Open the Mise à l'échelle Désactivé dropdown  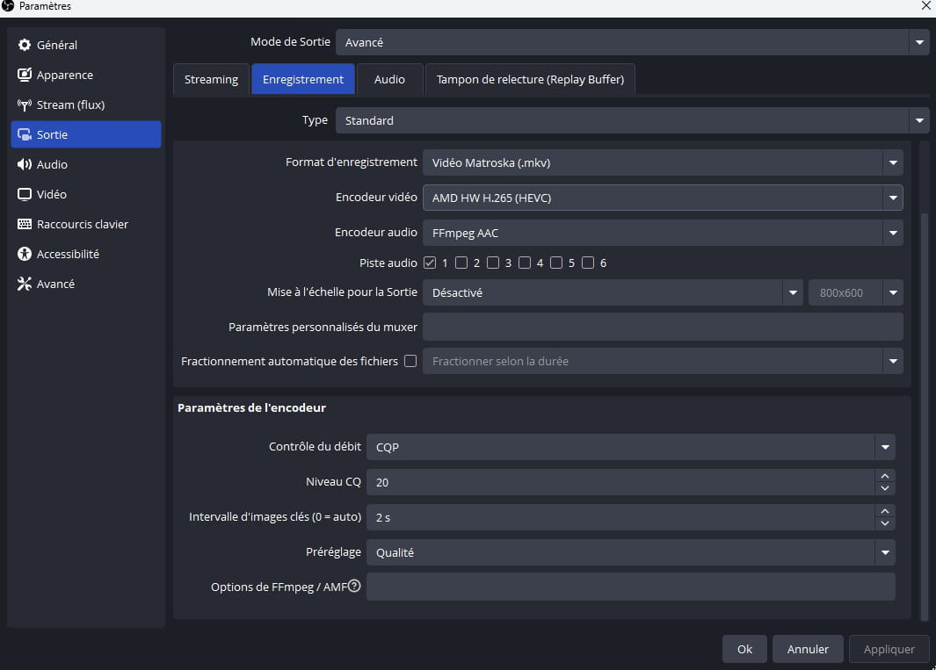tap(613, 292)
